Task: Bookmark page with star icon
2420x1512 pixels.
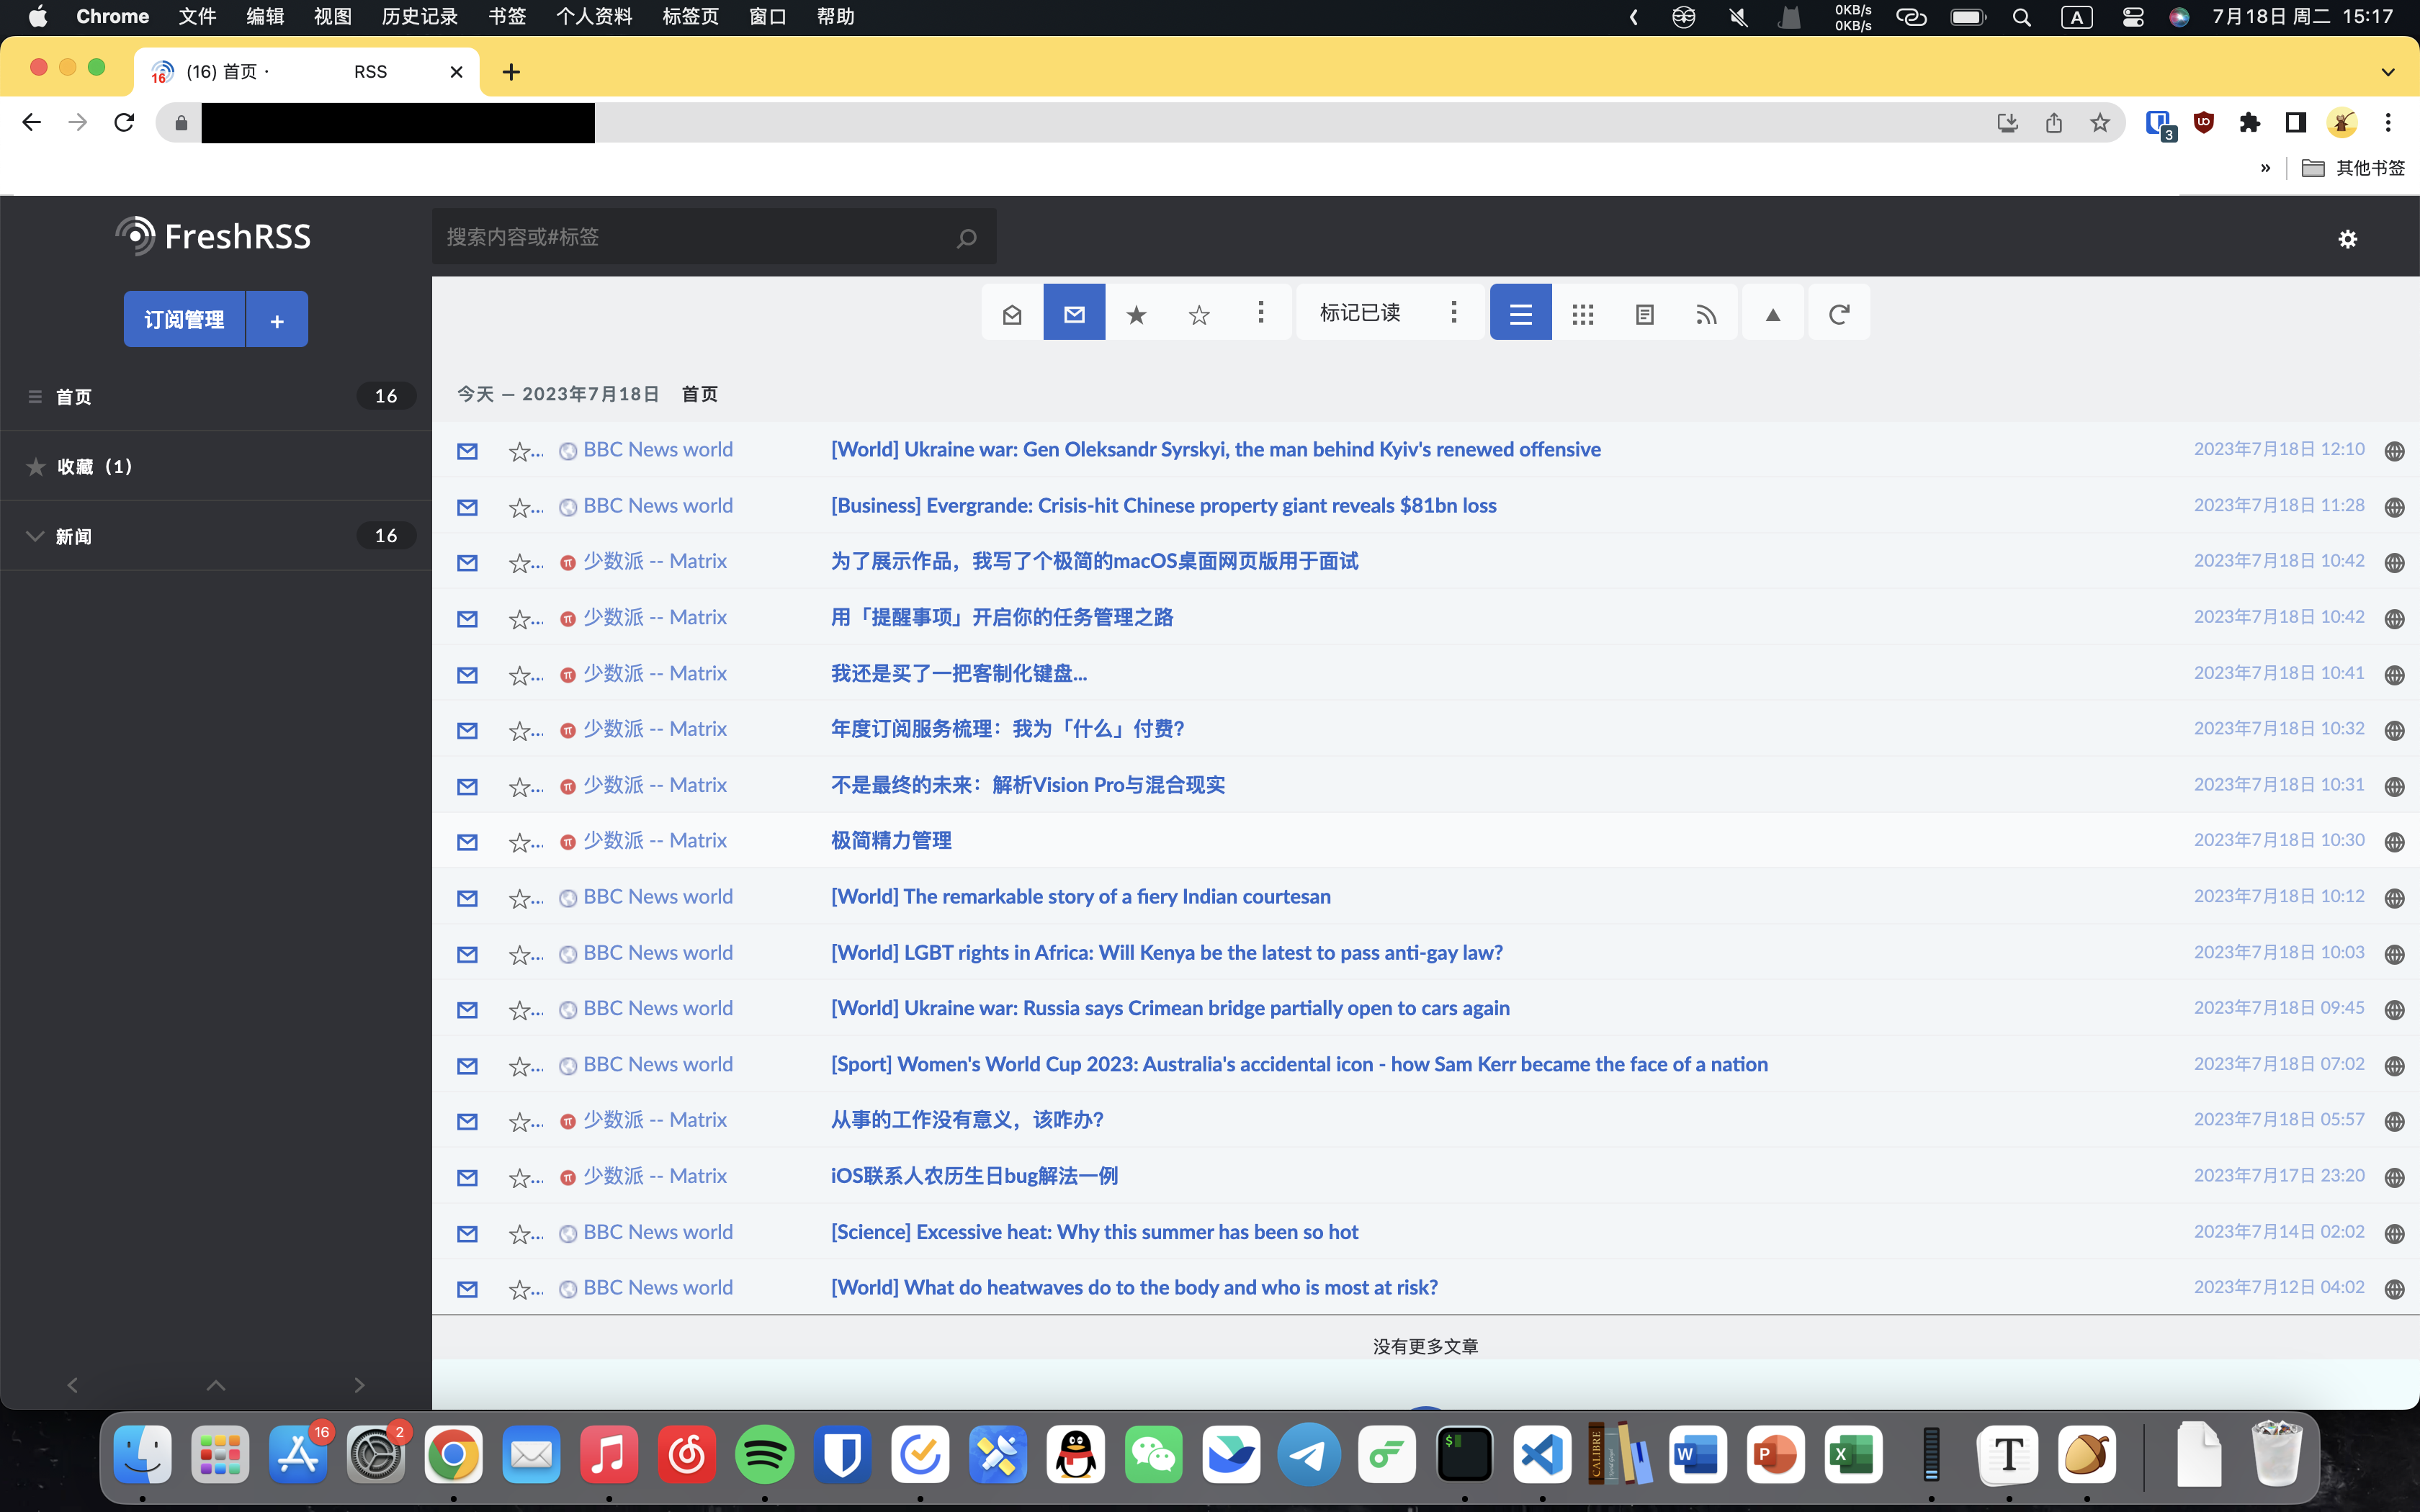Action: (x=2100, y=122)
